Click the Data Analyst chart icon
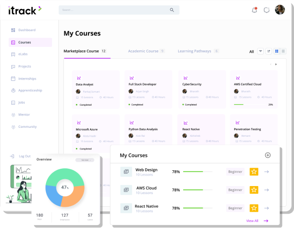The image size is (294, 228). coord(79,78)
